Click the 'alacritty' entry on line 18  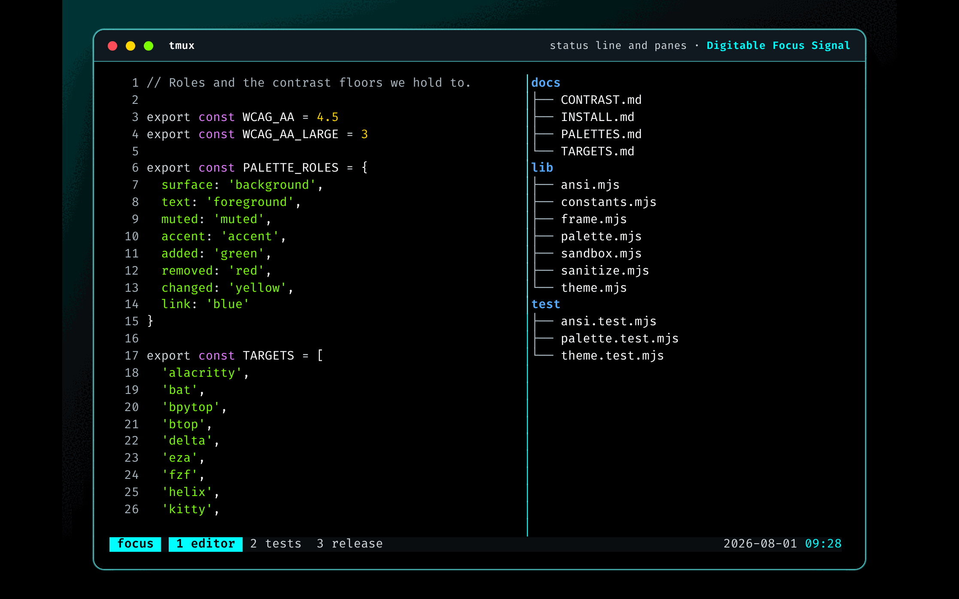click(x=202, y=372)
